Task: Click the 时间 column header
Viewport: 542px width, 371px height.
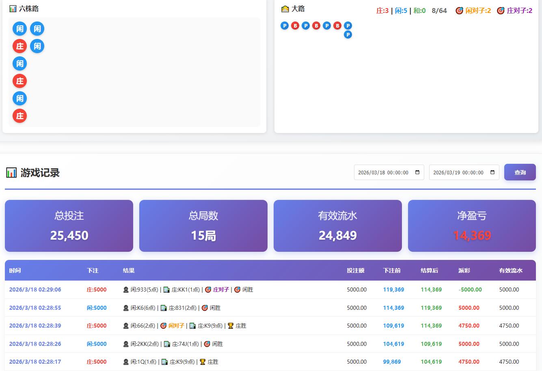Action: pyautogui.click(x=15, y=270)
